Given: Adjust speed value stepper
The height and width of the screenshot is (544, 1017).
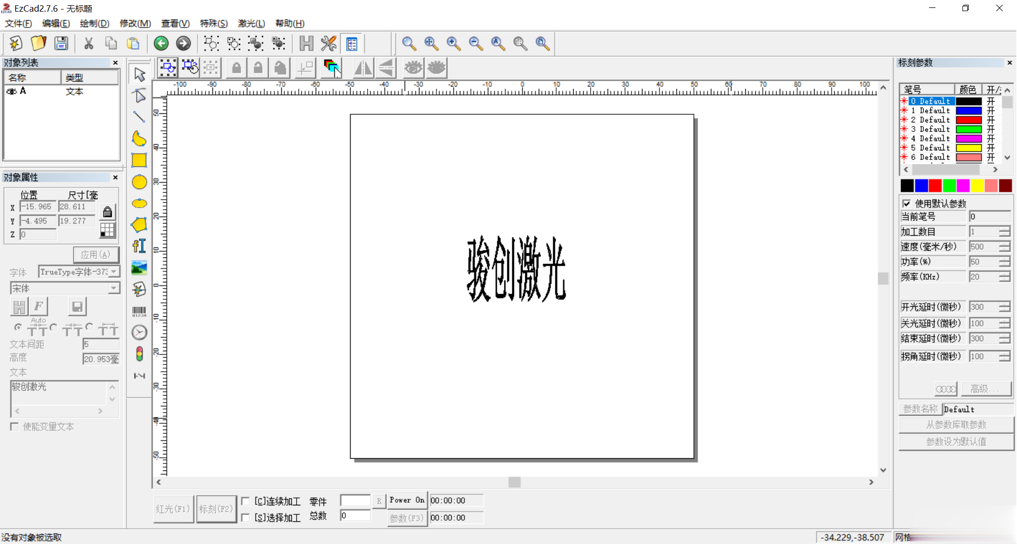Looking at the screenshot, I should pyautogui.click(x=1005, y=247).
